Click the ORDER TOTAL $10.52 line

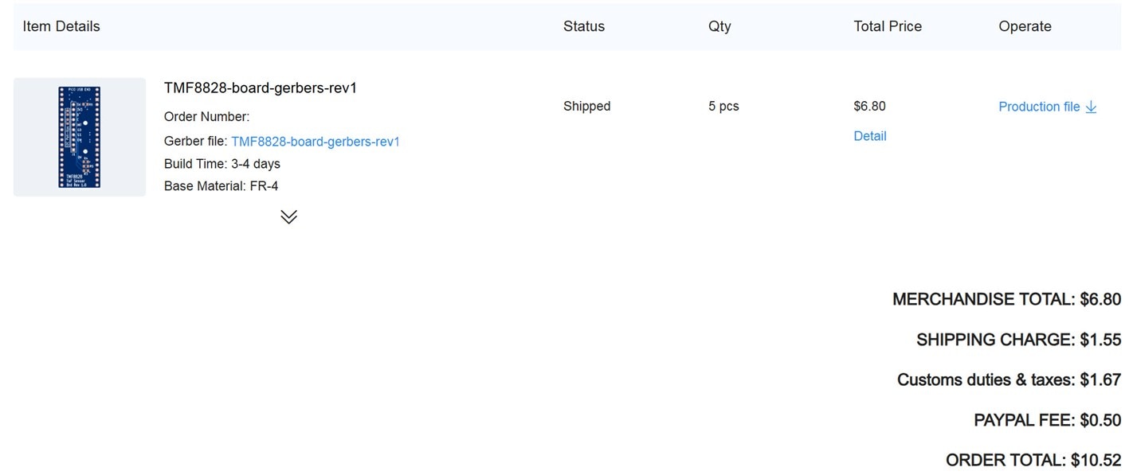pos(1033,460)
